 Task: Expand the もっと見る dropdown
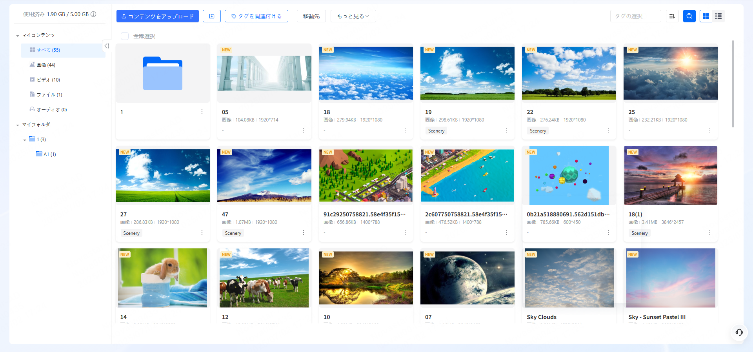[353, 16]
